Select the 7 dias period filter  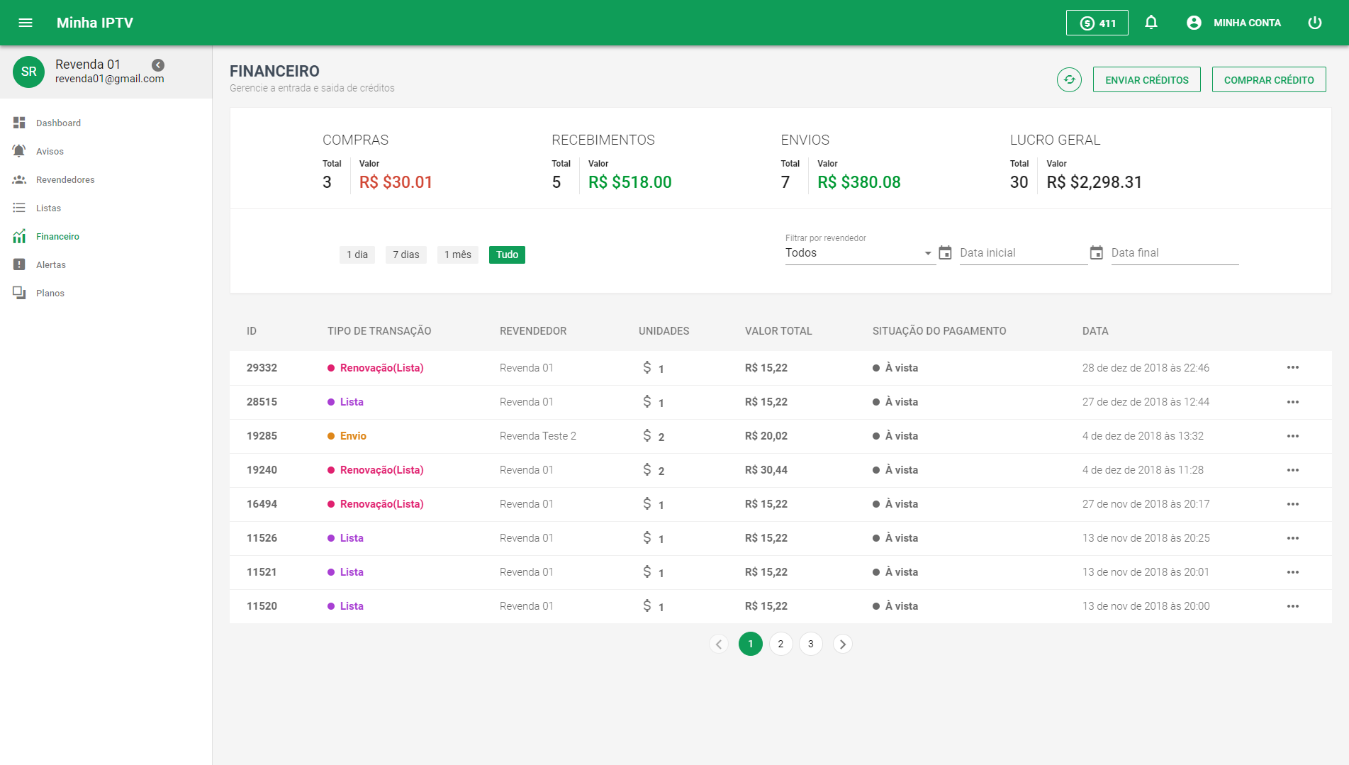click(x=405, y=255)
